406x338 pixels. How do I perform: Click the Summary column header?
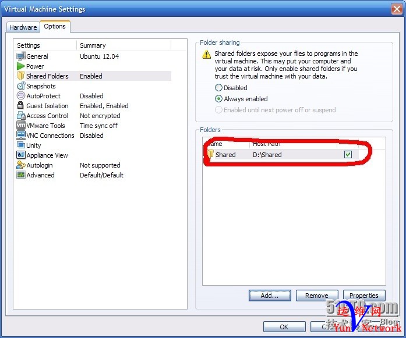pos(123,45)
